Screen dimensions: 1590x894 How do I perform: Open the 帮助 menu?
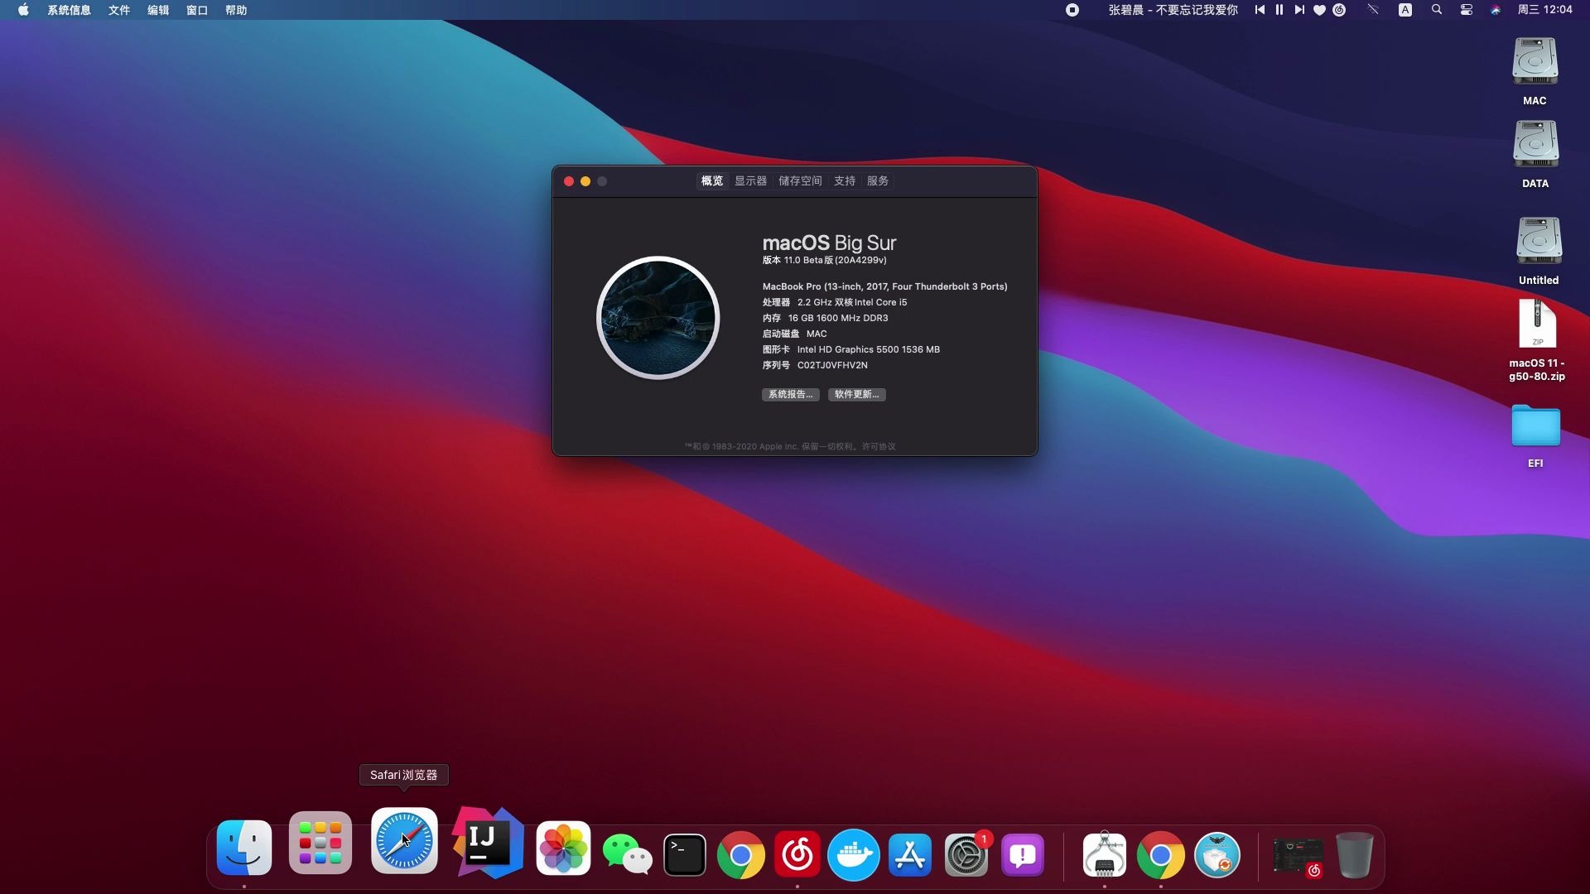(x=236, y=10)
